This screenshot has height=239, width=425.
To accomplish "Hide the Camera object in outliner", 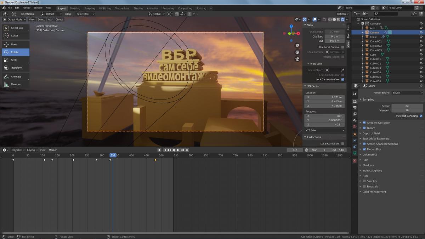I will [x=421, y=33].
